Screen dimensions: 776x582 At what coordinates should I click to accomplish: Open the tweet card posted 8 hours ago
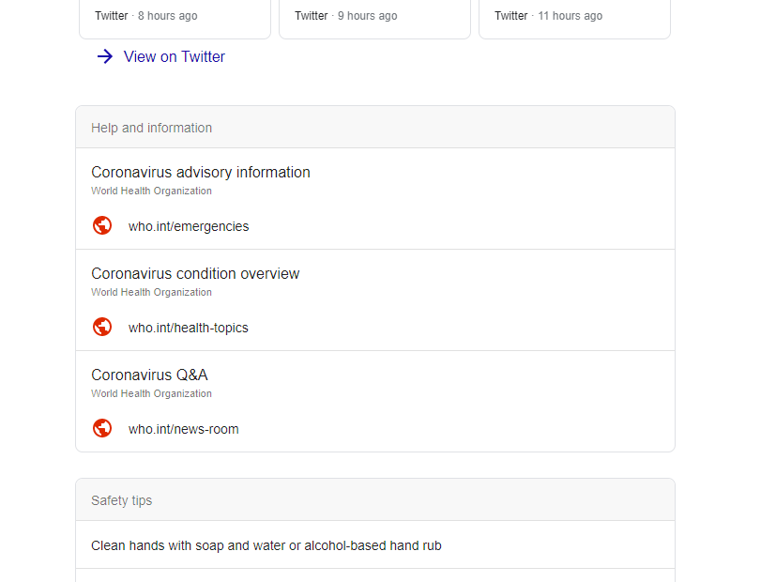coord(175,16)
